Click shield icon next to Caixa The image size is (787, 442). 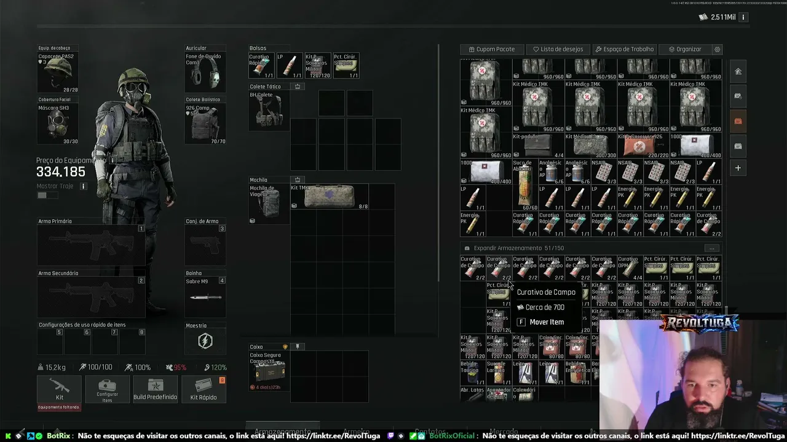point(285,347)
